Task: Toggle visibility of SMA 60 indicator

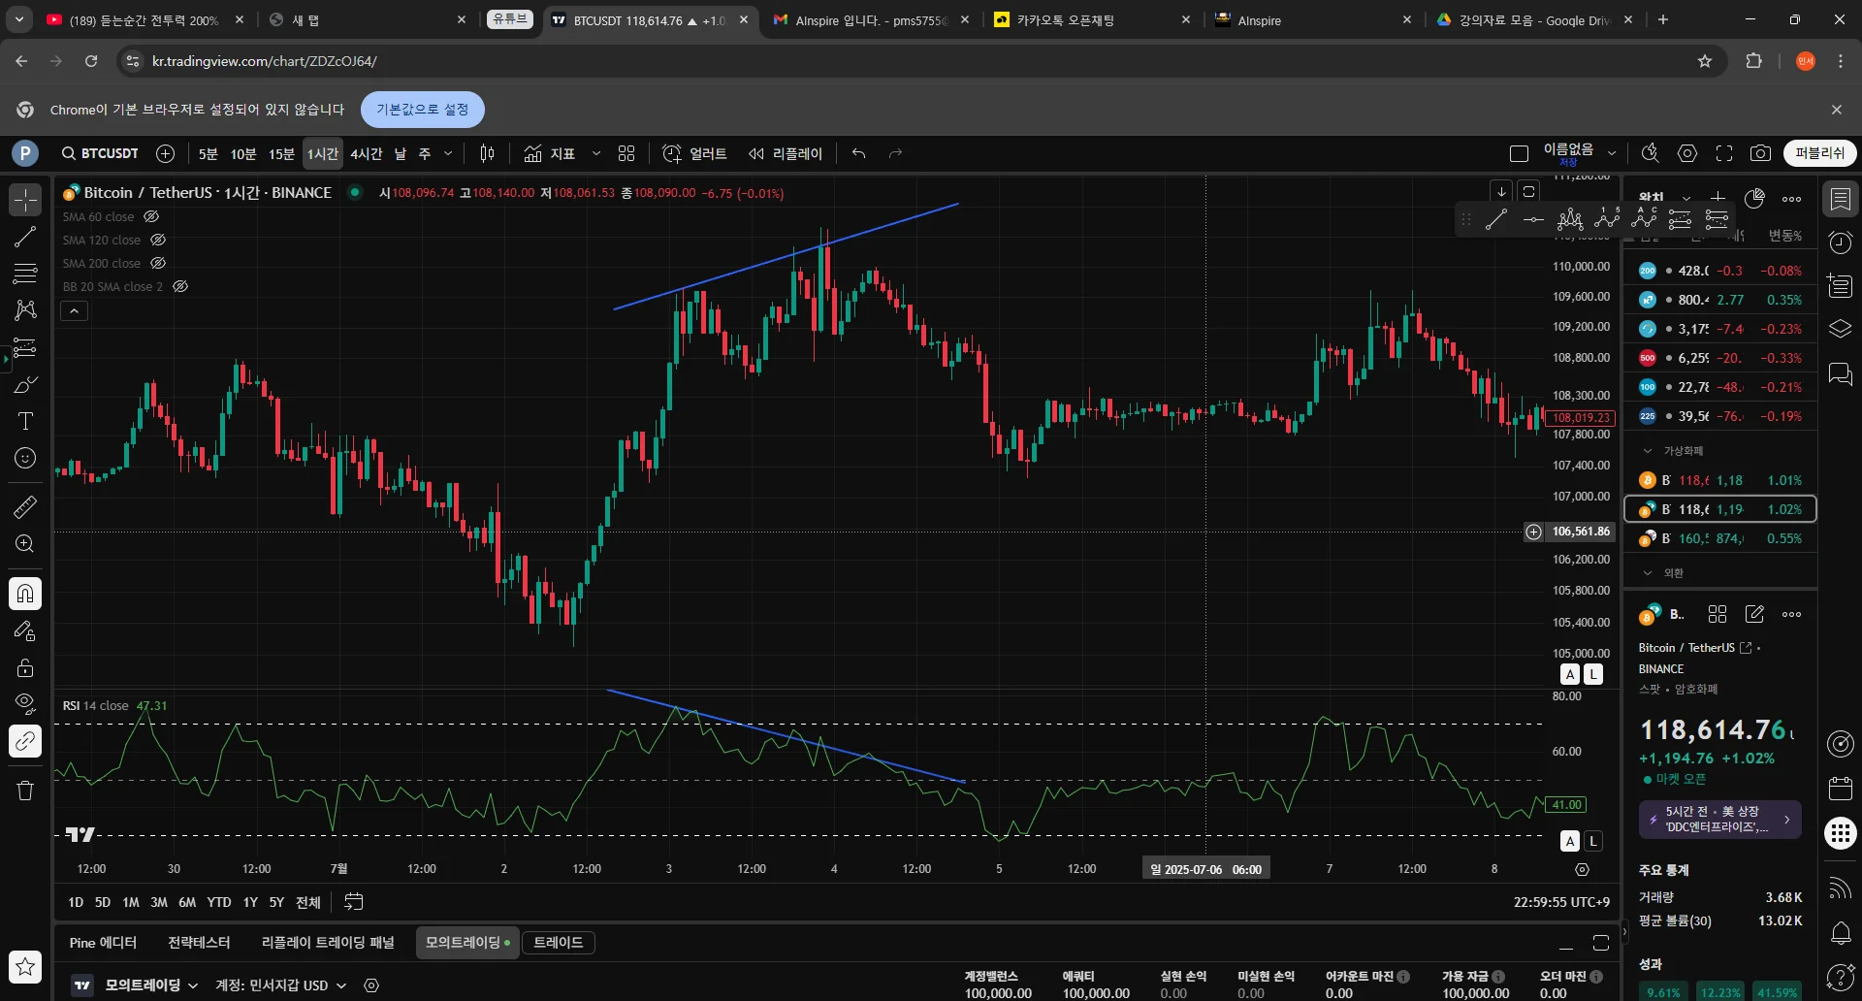Action: coord(151,216)
